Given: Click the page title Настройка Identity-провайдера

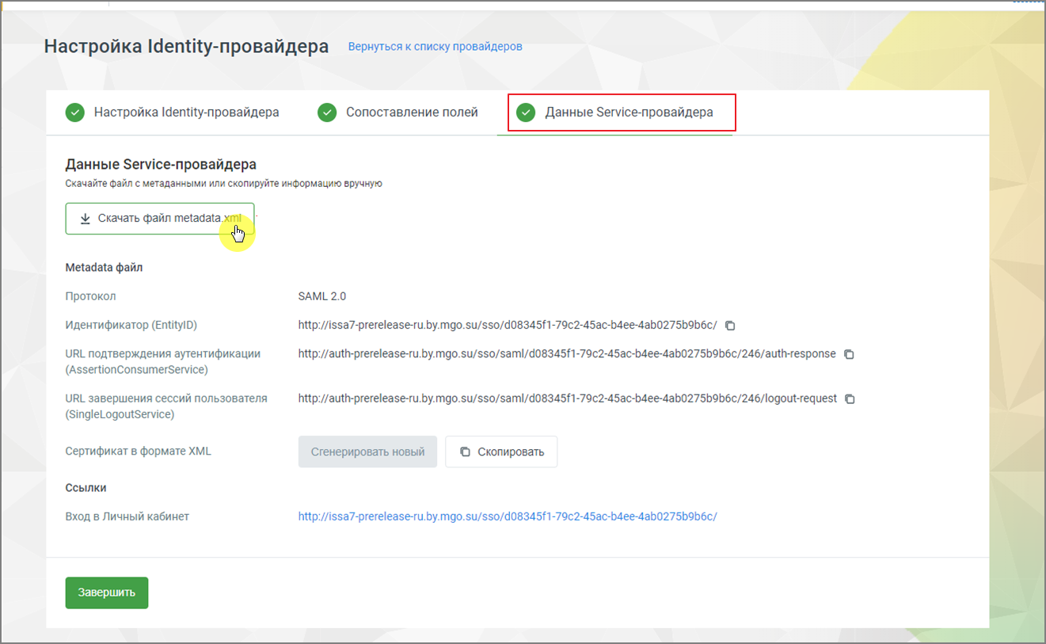Looking at the screenshot, I should 186,46.
